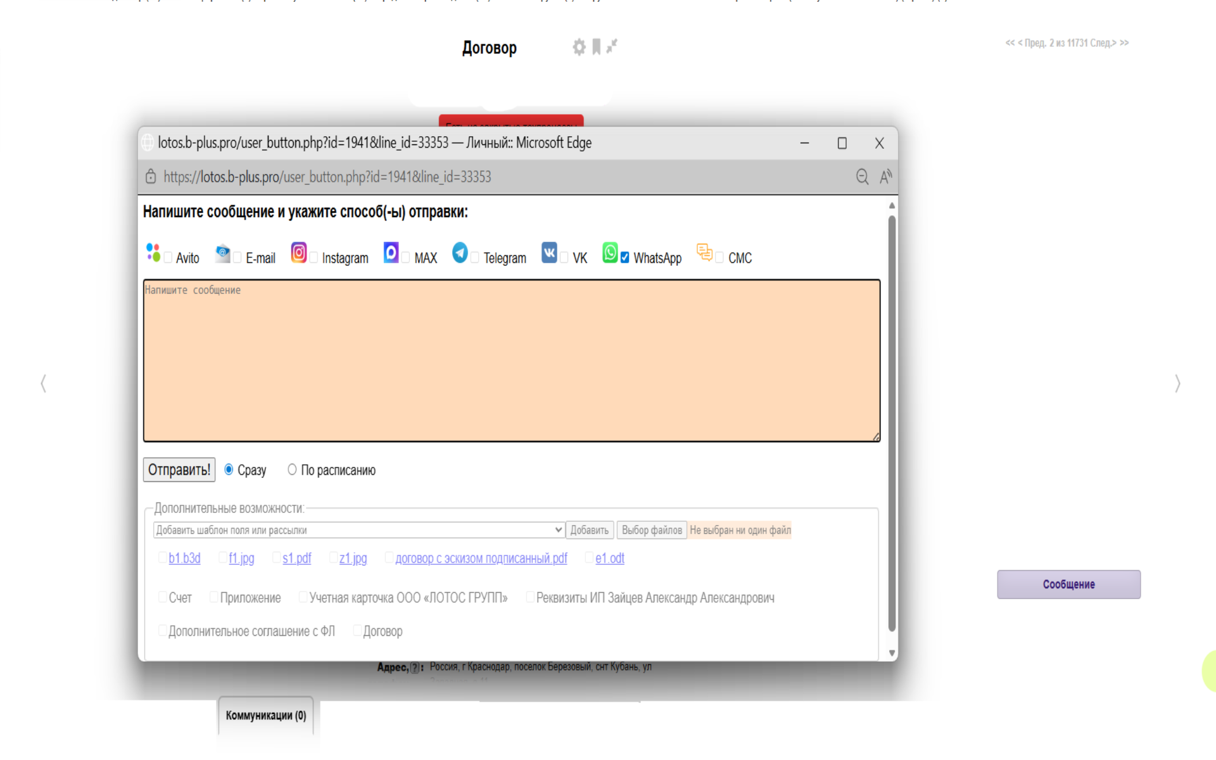Uncheck the WhatsApp checkbox
Image resolution: width=1216 pixels, height=760 pixels.
[x=625, y=258]
